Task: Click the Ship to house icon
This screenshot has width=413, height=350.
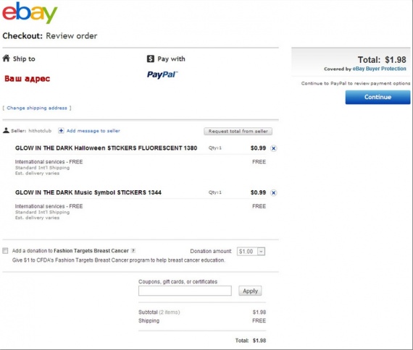Action: click(x=7, y=58)
